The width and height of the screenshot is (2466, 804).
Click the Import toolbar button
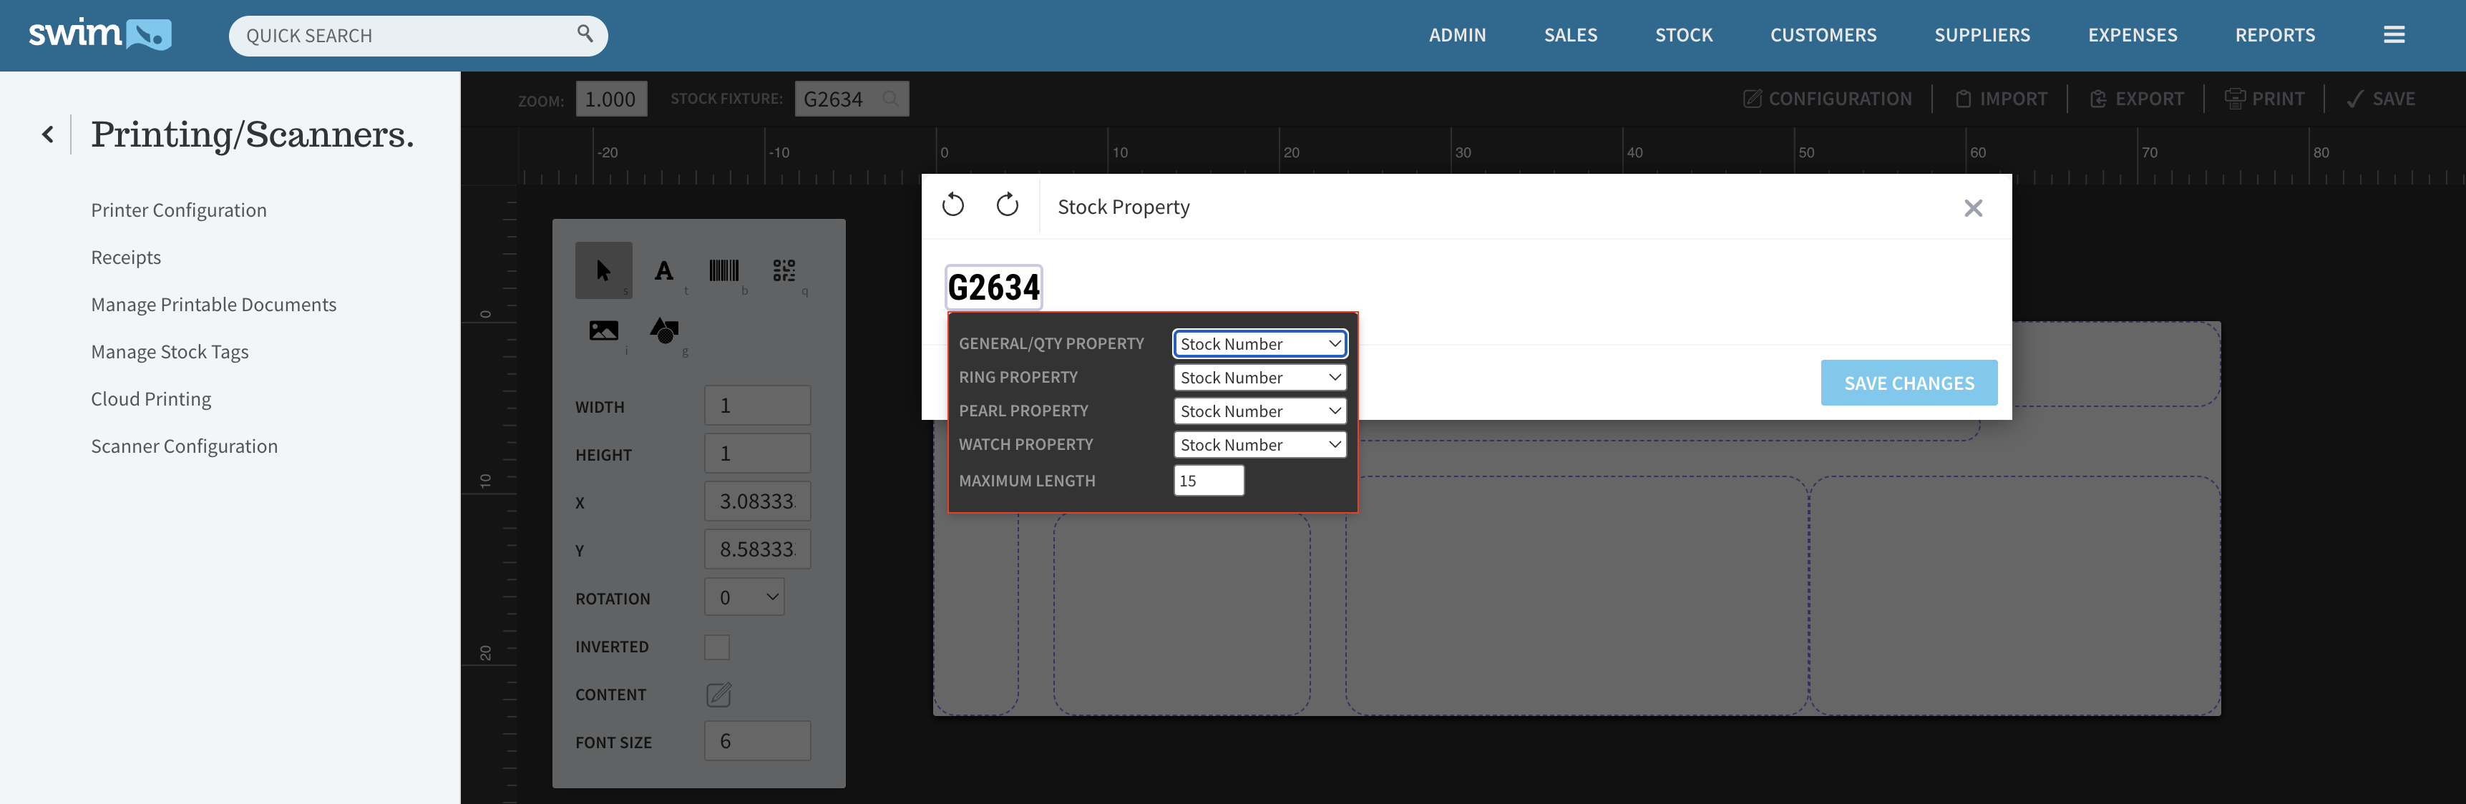pos(2001,99)
